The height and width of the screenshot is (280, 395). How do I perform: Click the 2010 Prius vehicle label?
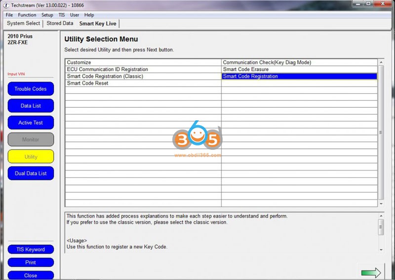(20, 36)
